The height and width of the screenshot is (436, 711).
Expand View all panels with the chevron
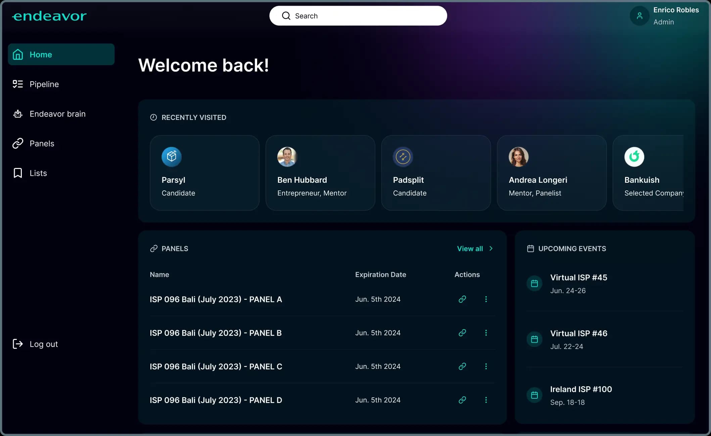coord(491,249)
